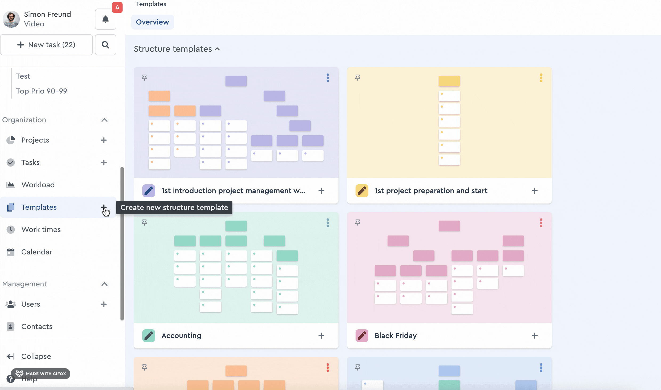This screenshot has width=661, height=390.
Task: Collapse the Organization sidebar section
Action: (x=104, y=120)
